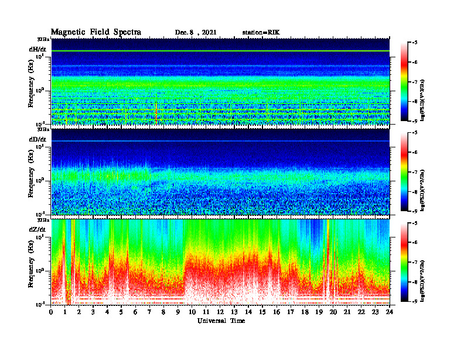Click the "dH/dt" panel label
This screenshot has height=358, width=464.
tap(37, 49)
